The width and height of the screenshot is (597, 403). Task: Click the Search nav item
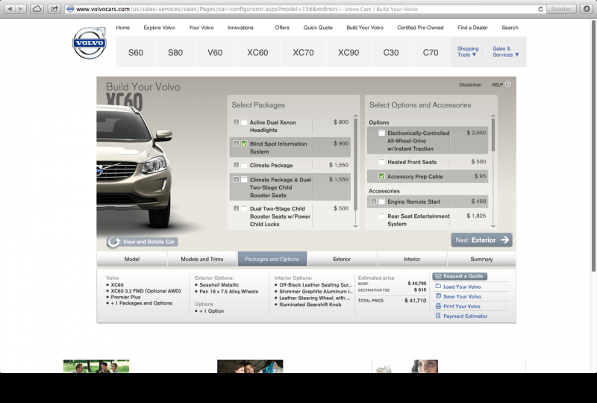pos(510,28)
